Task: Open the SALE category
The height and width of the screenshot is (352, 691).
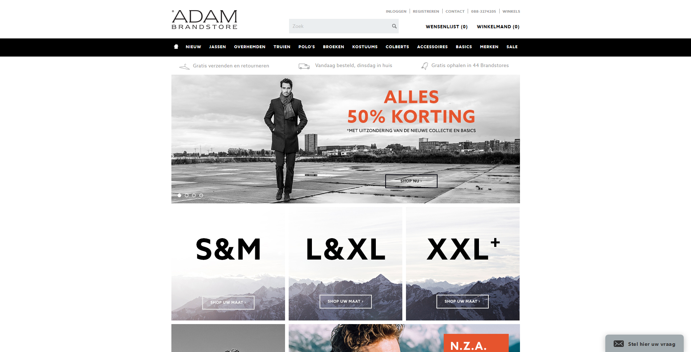Action: 512,47
